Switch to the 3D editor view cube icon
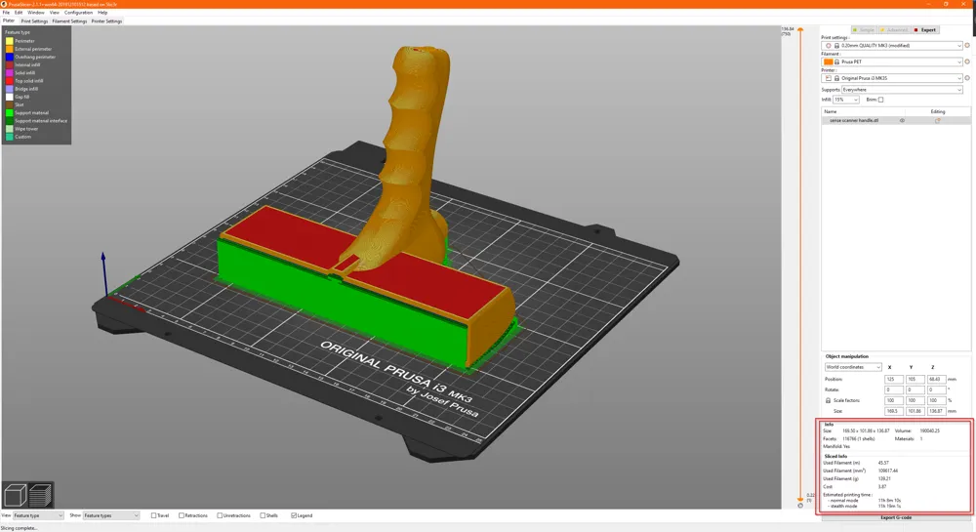The image size is (976, 532). (15, 495)
